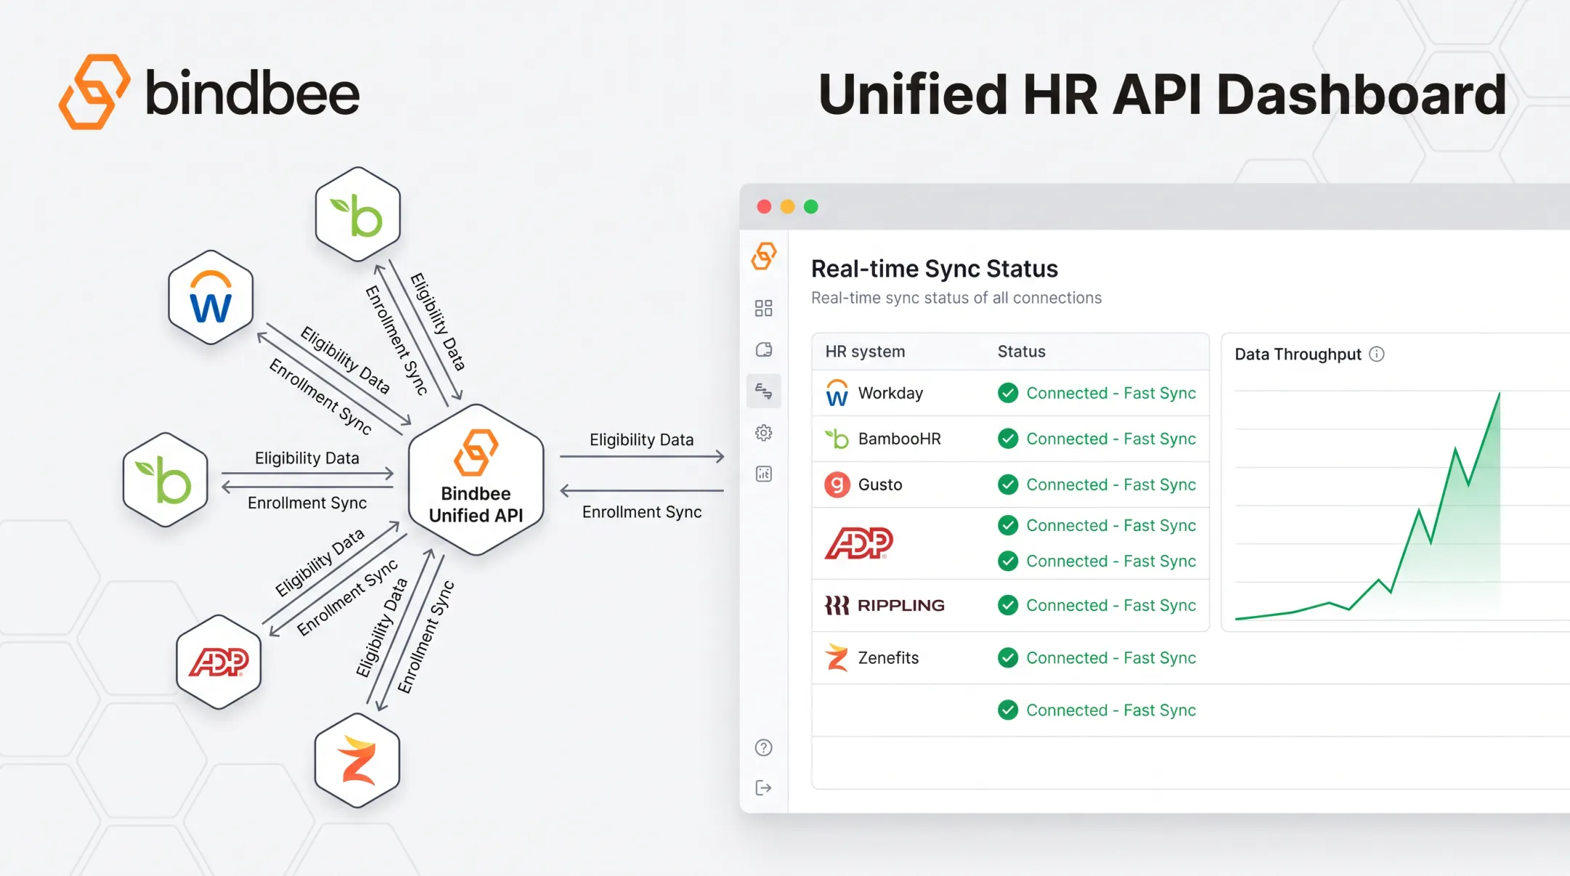Click the Gusto logo in table row
The image size is (1570, 876).
point(837,484)
